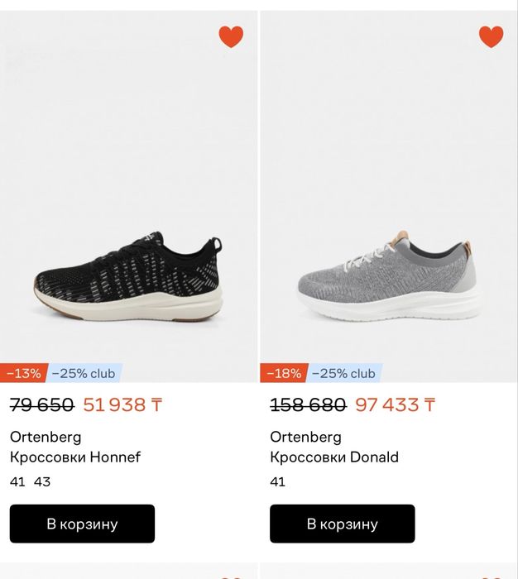
Task: Select size 41 for Honnef sneakers
Action: pyautogui.click(x=17, y=481)
